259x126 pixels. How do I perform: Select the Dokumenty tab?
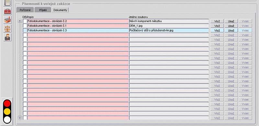tap(60, 10)
